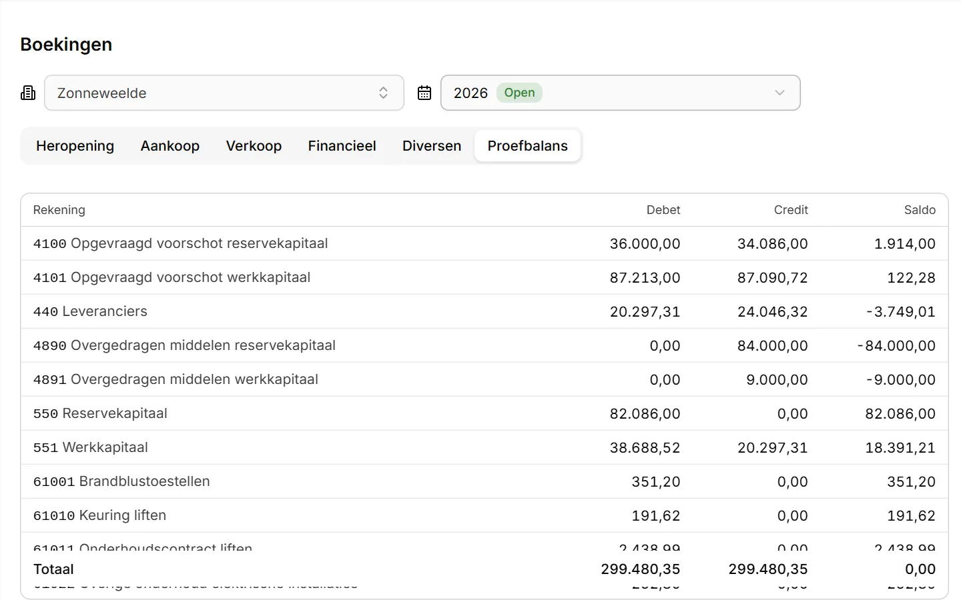Open the 2026 fiscal year dropdown
Viewport: 961px width, 600px height.
(x=621, y=93)
